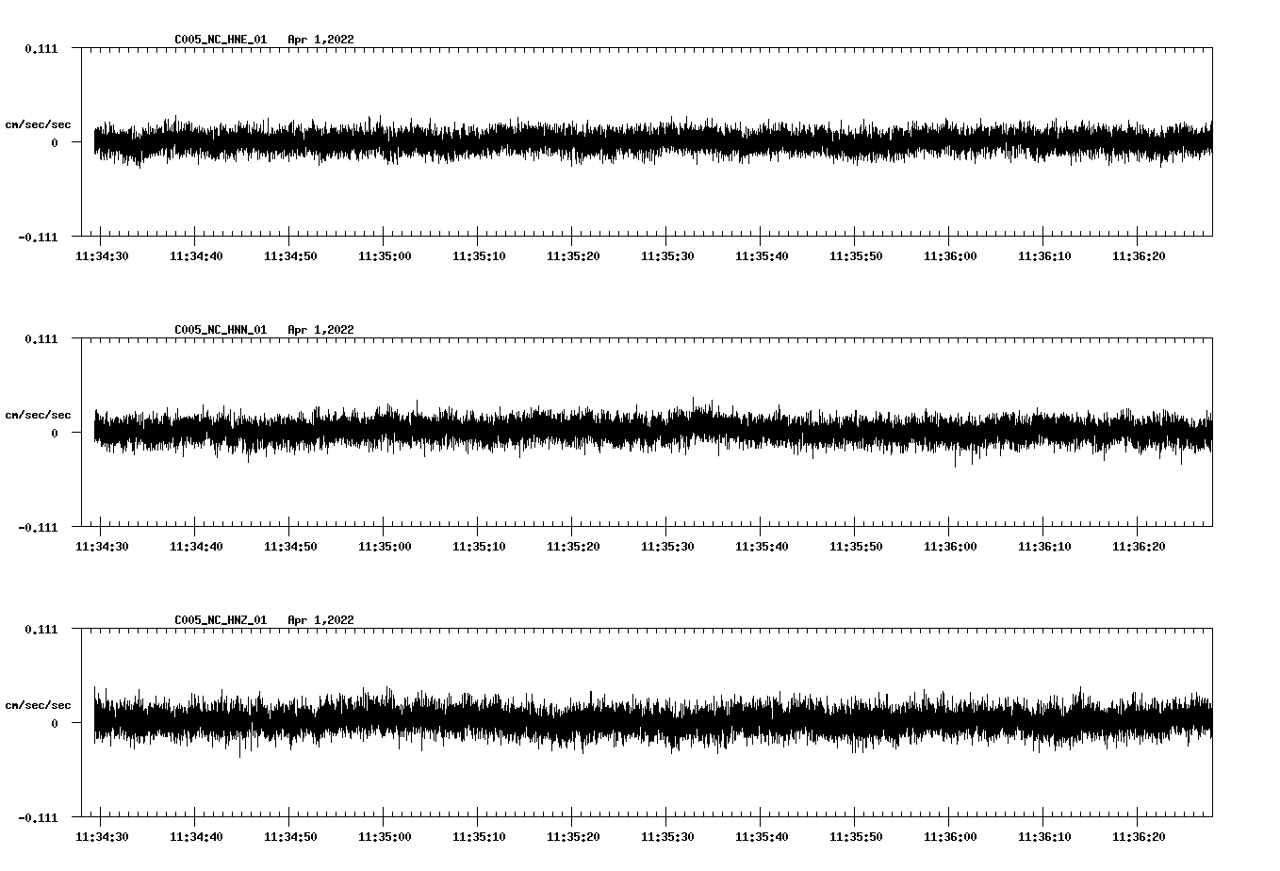1280x871 pixels.
Task: Click 11:36:20 on the HNE time axis
Action: [1139, 256]
